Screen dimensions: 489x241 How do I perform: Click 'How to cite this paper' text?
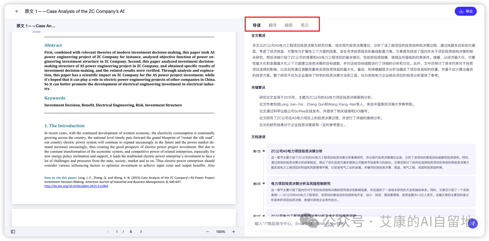coord(61,178)
